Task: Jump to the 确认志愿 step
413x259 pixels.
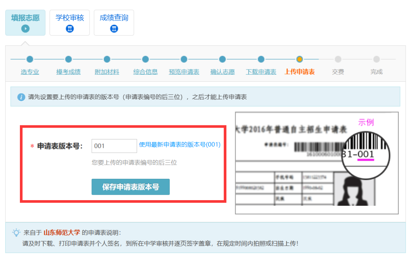Action: coord(223,72)
